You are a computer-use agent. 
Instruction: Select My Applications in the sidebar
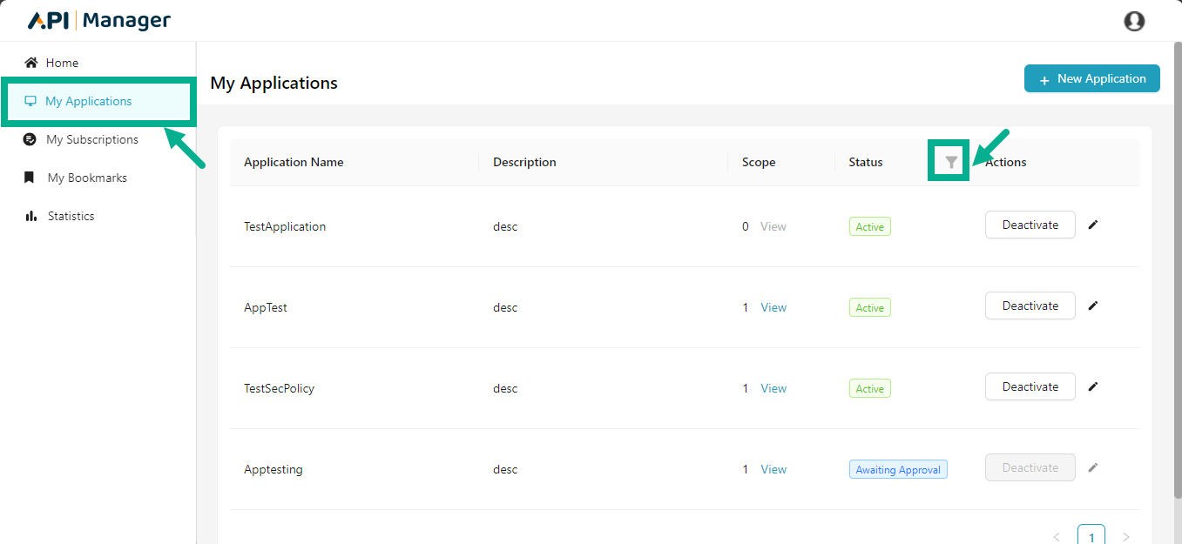click(88, 101)
